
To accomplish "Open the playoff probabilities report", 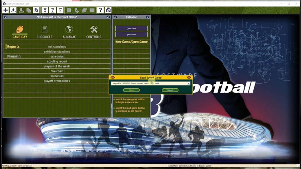I will 57,81.
